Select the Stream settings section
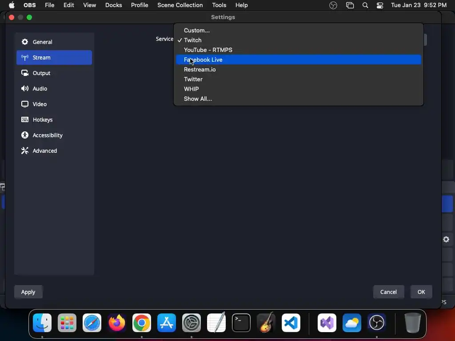The image size is (455, 341). click(x=54, y=57)
